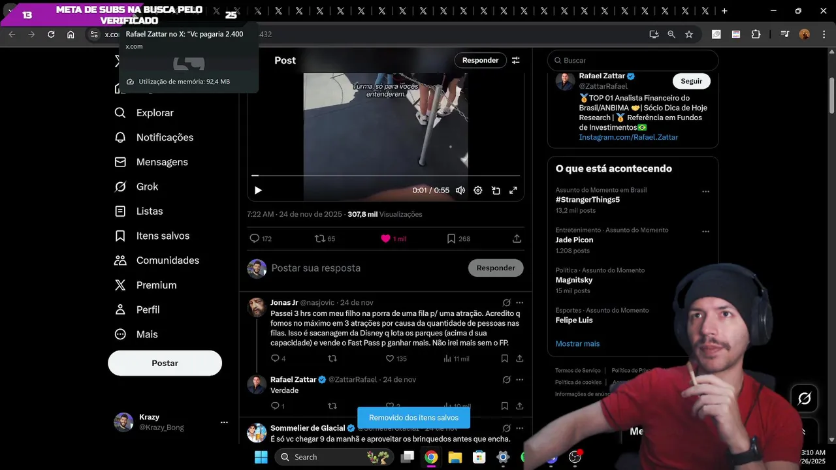Viewport: 836px width, 470px height.
Task: Click the Postar button
Action: point(165,363)
